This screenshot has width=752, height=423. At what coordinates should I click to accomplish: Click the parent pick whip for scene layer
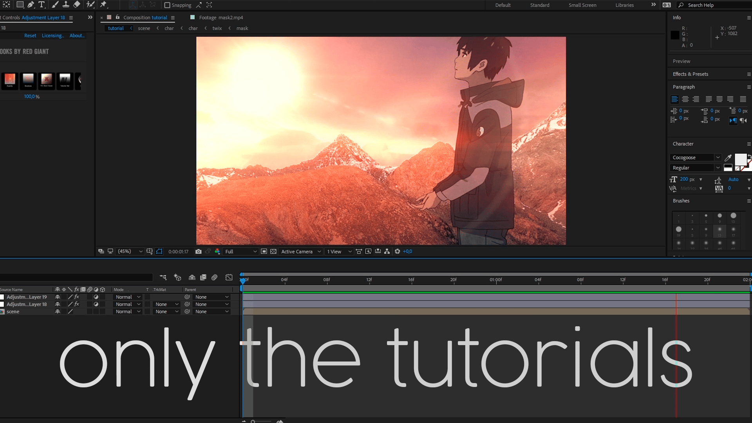click(x=187, y=311)
